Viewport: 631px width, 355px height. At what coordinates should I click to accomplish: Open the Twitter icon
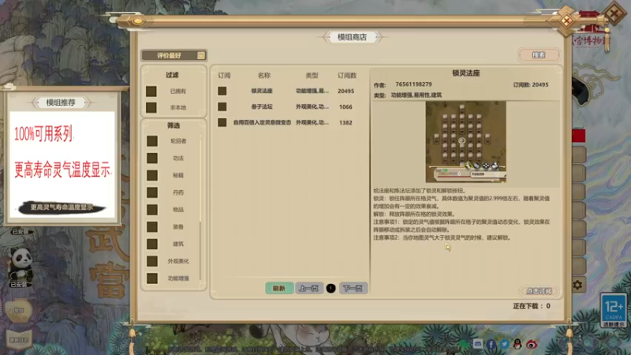click(x=504, y=344)
